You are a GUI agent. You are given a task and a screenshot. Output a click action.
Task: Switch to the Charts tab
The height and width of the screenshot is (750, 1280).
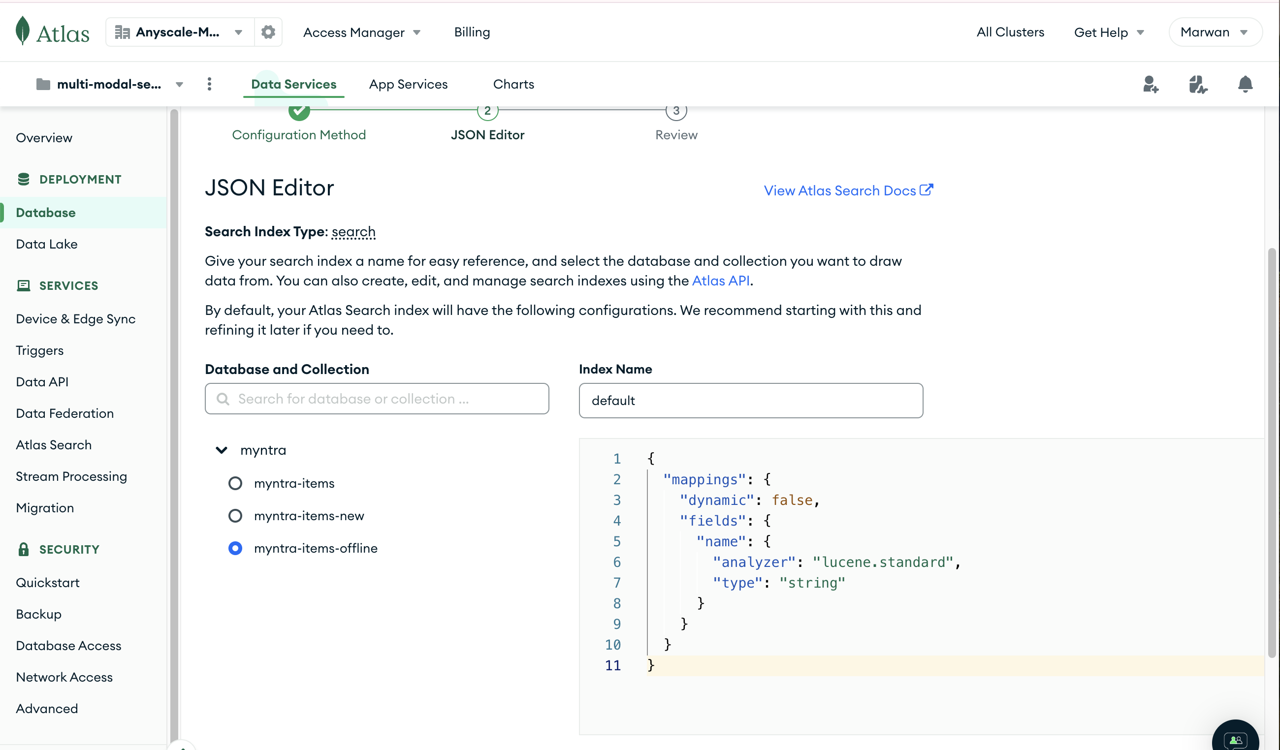click(513, 84)
